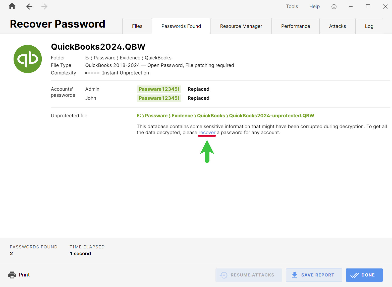The image size is (392, 287).
Task: Open the smiley feedback icon
Action: (334, 7)
